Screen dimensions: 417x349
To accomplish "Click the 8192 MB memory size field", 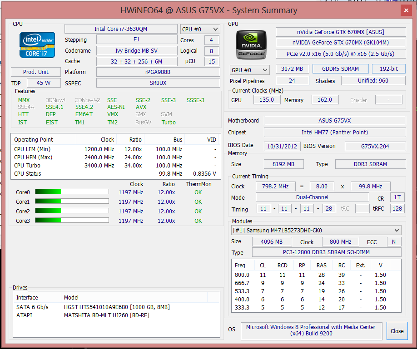I will point(283,164).
